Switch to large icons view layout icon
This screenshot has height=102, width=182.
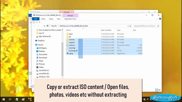(160, 90)
